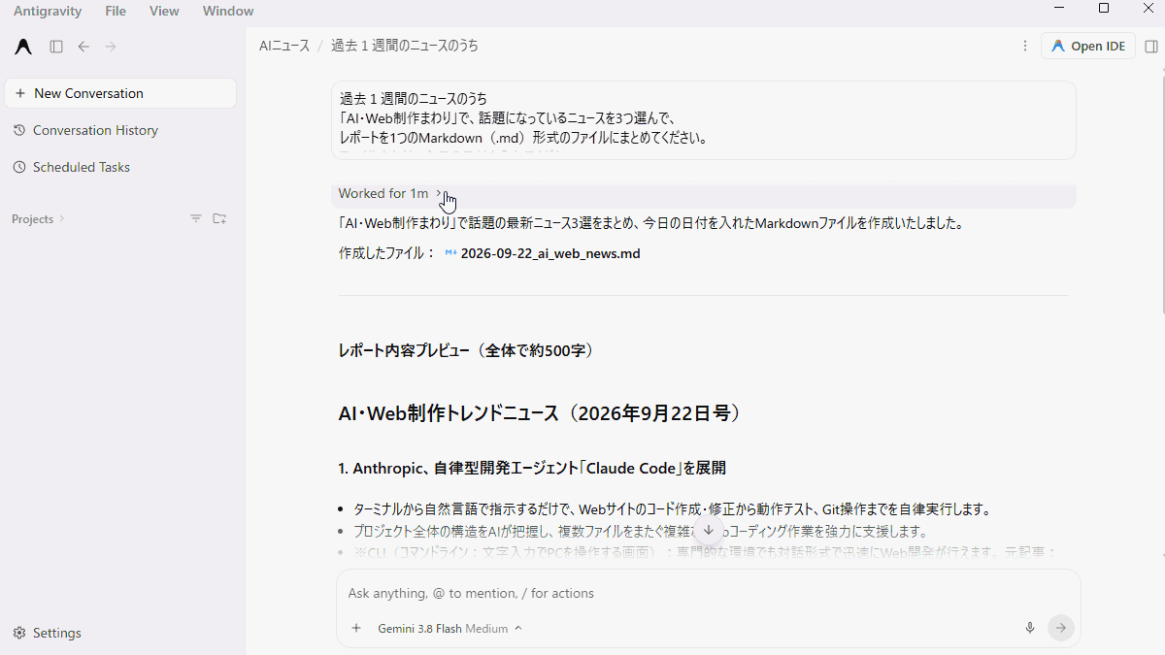
Task: Minimize the Antigravity window
Action: click(x=1059, y=9)
